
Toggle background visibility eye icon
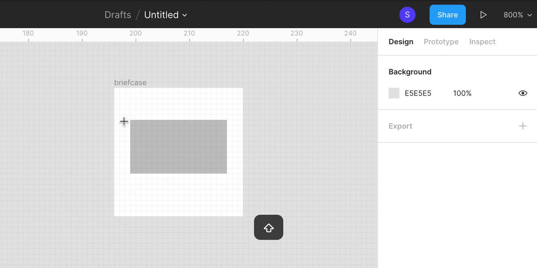(x=523, y=93)
